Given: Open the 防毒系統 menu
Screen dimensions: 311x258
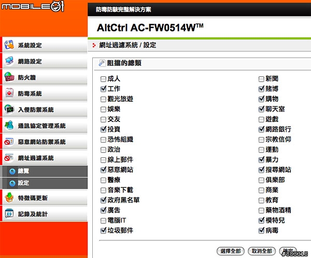Looking at the screenshot, I should [45, 93].
